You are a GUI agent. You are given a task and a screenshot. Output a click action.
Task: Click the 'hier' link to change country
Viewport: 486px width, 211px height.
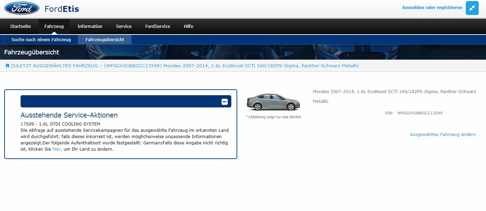point(57,149)
